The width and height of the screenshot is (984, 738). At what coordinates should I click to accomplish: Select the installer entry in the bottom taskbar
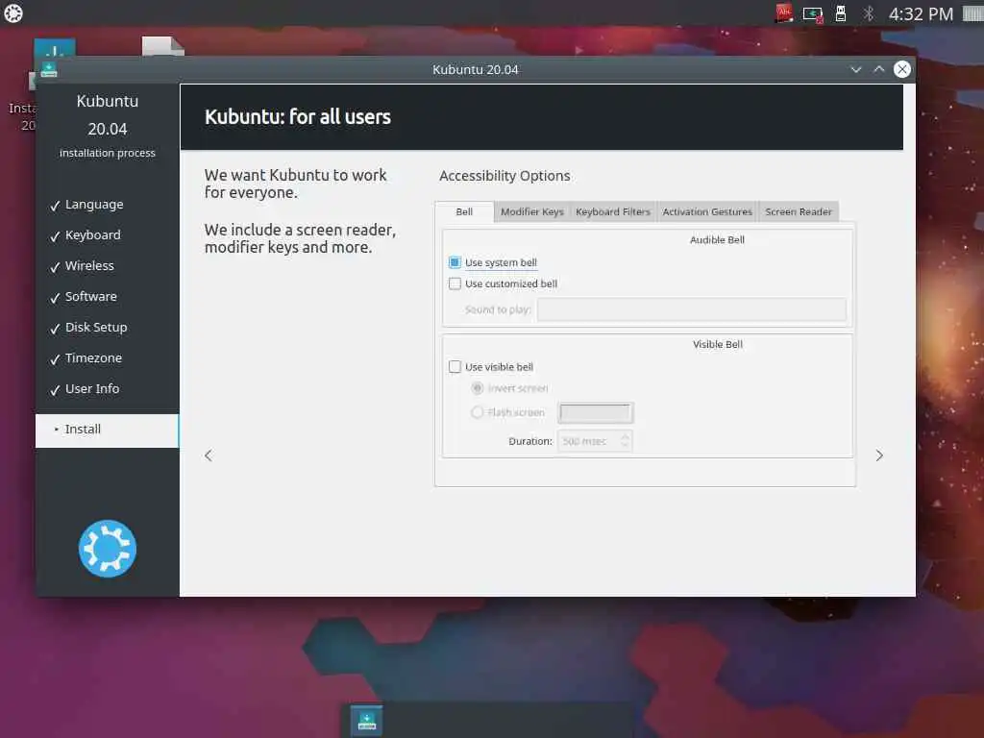coord(366,721)
